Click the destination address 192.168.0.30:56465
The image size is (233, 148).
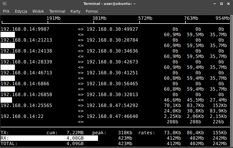[112, 84]
